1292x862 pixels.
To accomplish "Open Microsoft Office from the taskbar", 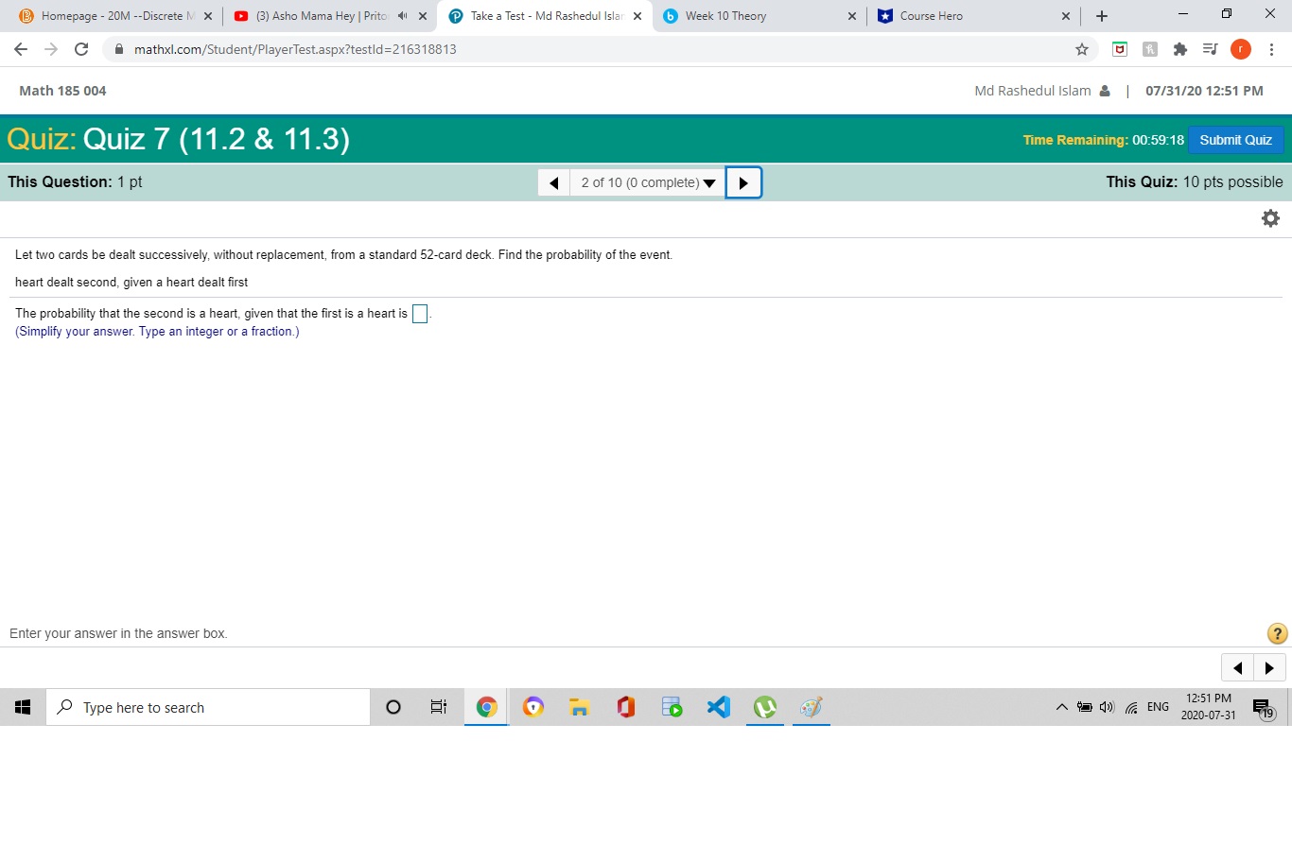I will click(x=626, y=707).
